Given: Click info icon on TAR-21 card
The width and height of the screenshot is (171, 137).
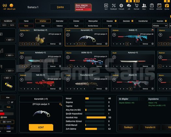Looking at the screenshot, I should point(60,89).
